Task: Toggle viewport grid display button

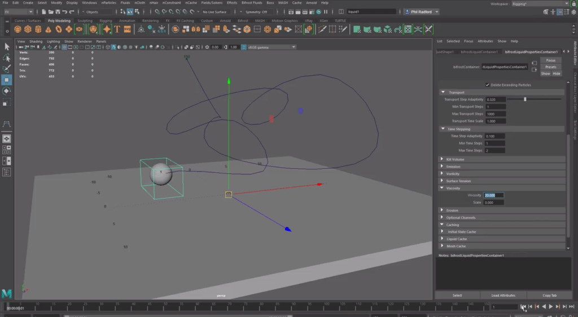Action: click(x=64, y=47)
